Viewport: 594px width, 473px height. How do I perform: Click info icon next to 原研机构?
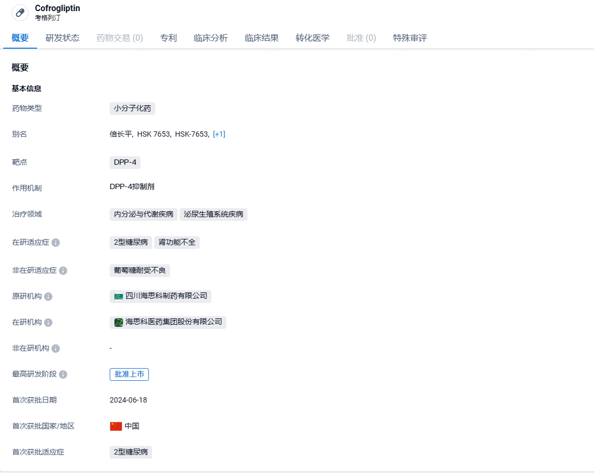(48, 297)
